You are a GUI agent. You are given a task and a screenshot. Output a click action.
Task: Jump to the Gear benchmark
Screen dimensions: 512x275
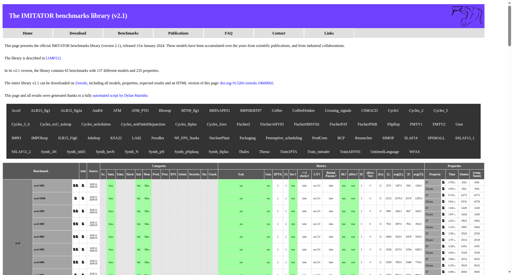459,124
